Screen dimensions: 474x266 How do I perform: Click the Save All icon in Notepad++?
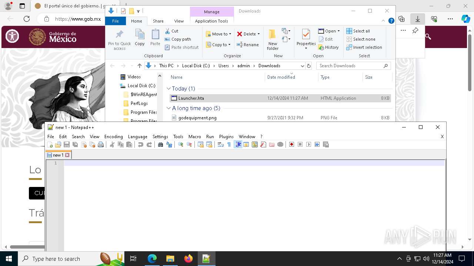tap(75, 144)
